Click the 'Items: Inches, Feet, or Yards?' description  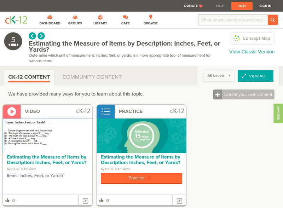[35, 176]
